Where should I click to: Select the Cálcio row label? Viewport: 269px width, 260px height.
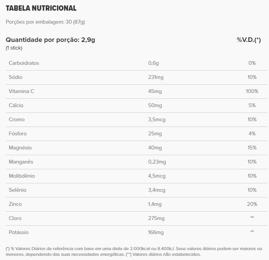pyautogui.click(x=16, y=105)
